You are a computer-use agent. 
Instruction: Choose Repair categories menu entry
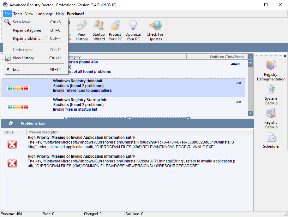[x=36, y=30]
